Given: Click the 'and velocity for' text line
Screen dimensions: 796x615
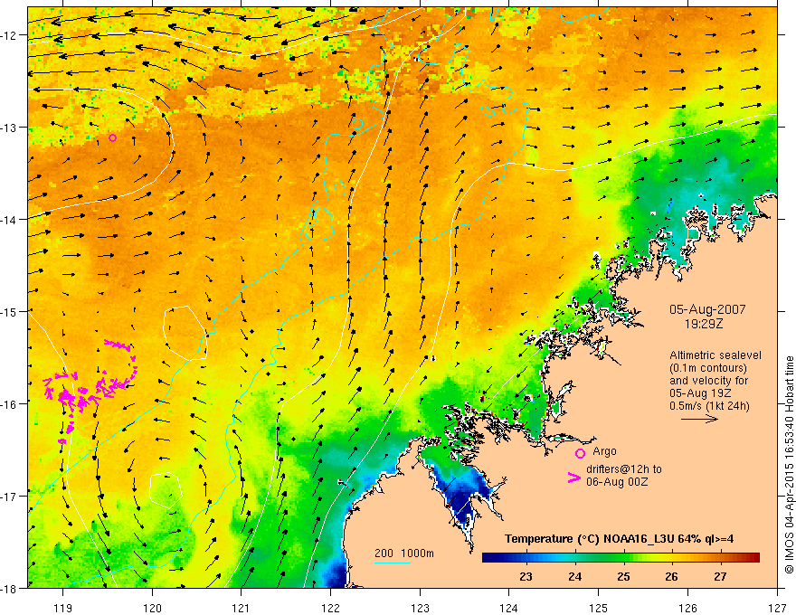Looking at the screenshot, I should point(708,380).
